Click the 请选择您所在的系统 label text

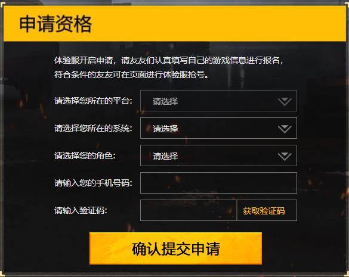point(93,128)
